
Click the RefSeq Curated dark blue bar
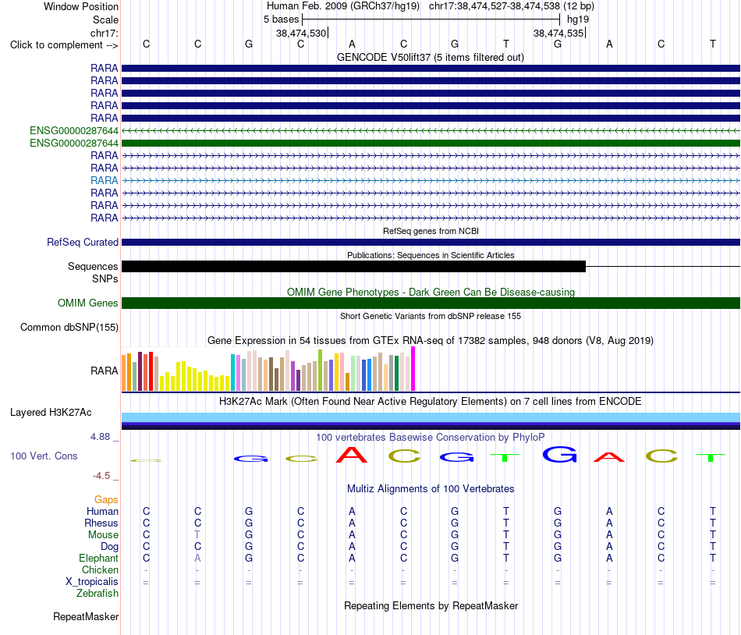[431, 243]
